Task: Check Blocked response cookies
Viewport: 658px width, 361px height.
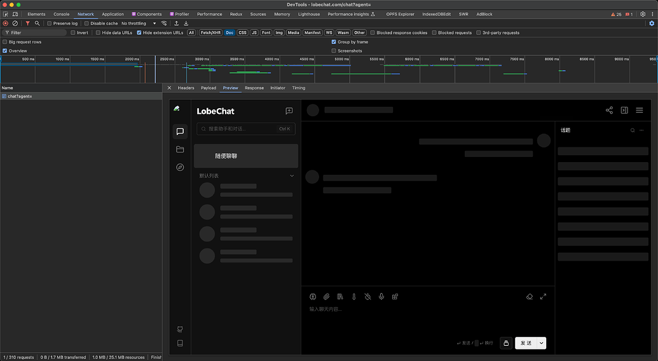Action: (373, 32)
